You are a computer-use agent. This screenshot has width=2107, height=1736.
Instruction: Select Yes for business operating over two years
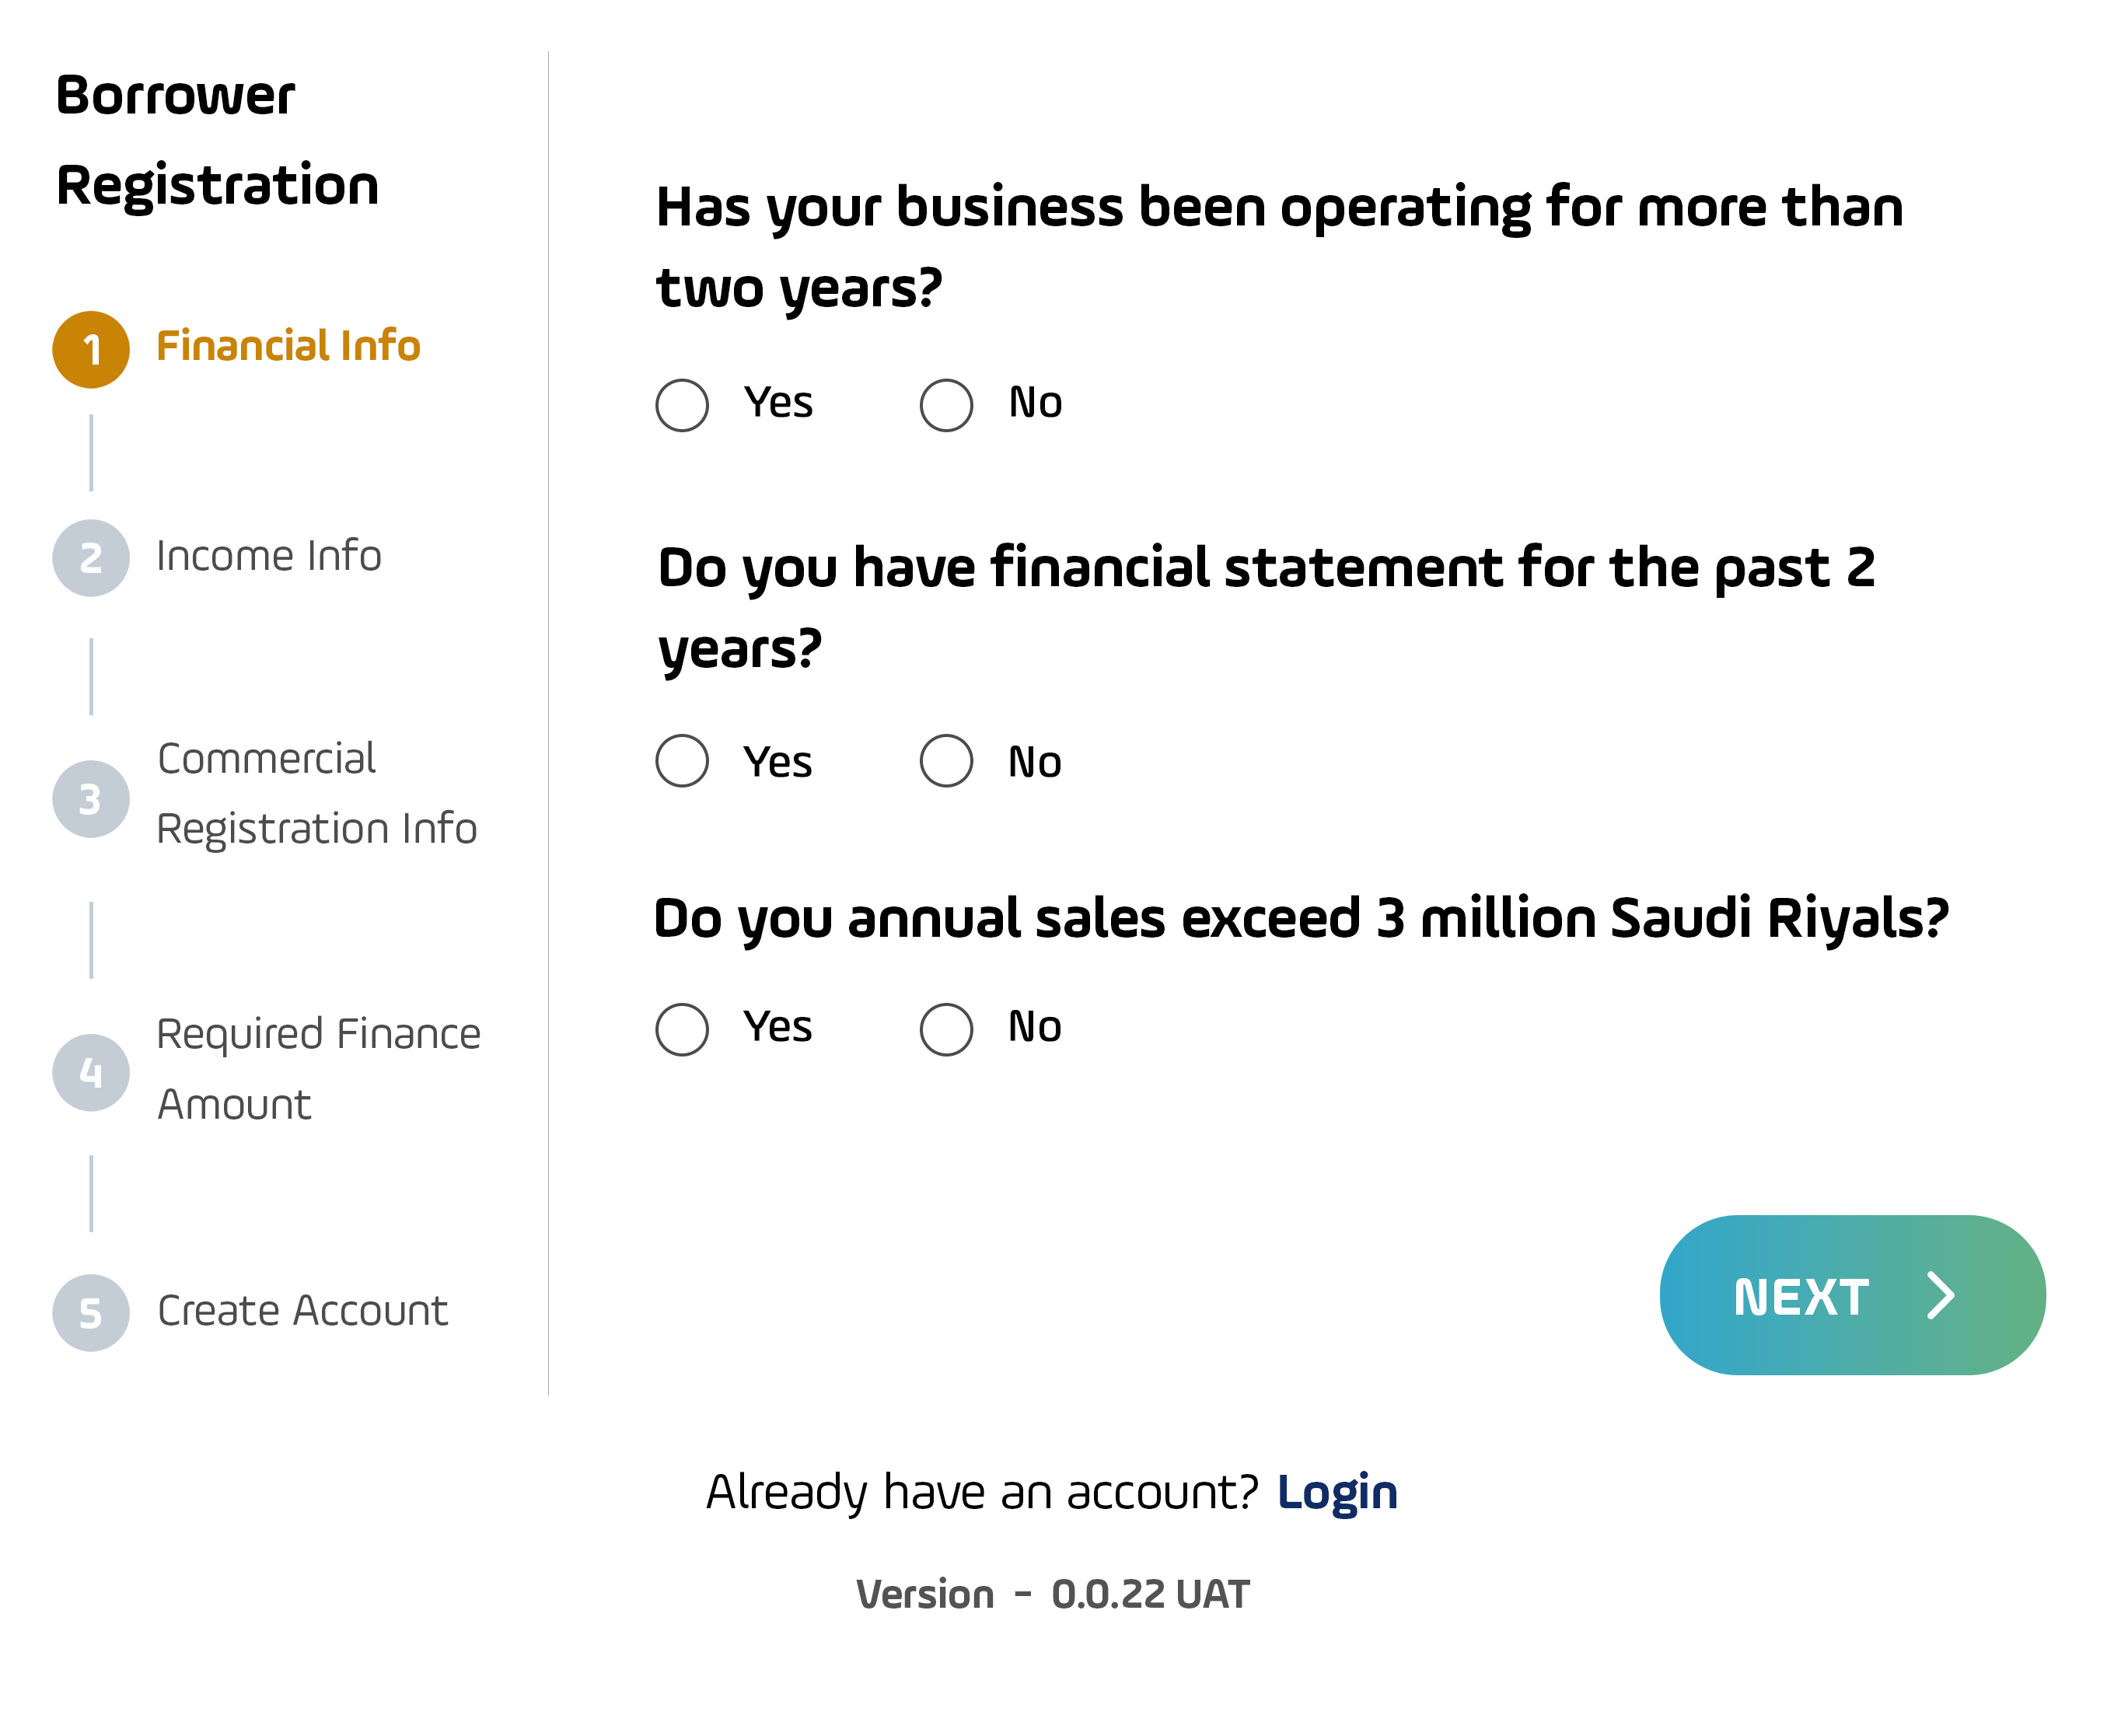pyautogui.click(x=682, y=404)
